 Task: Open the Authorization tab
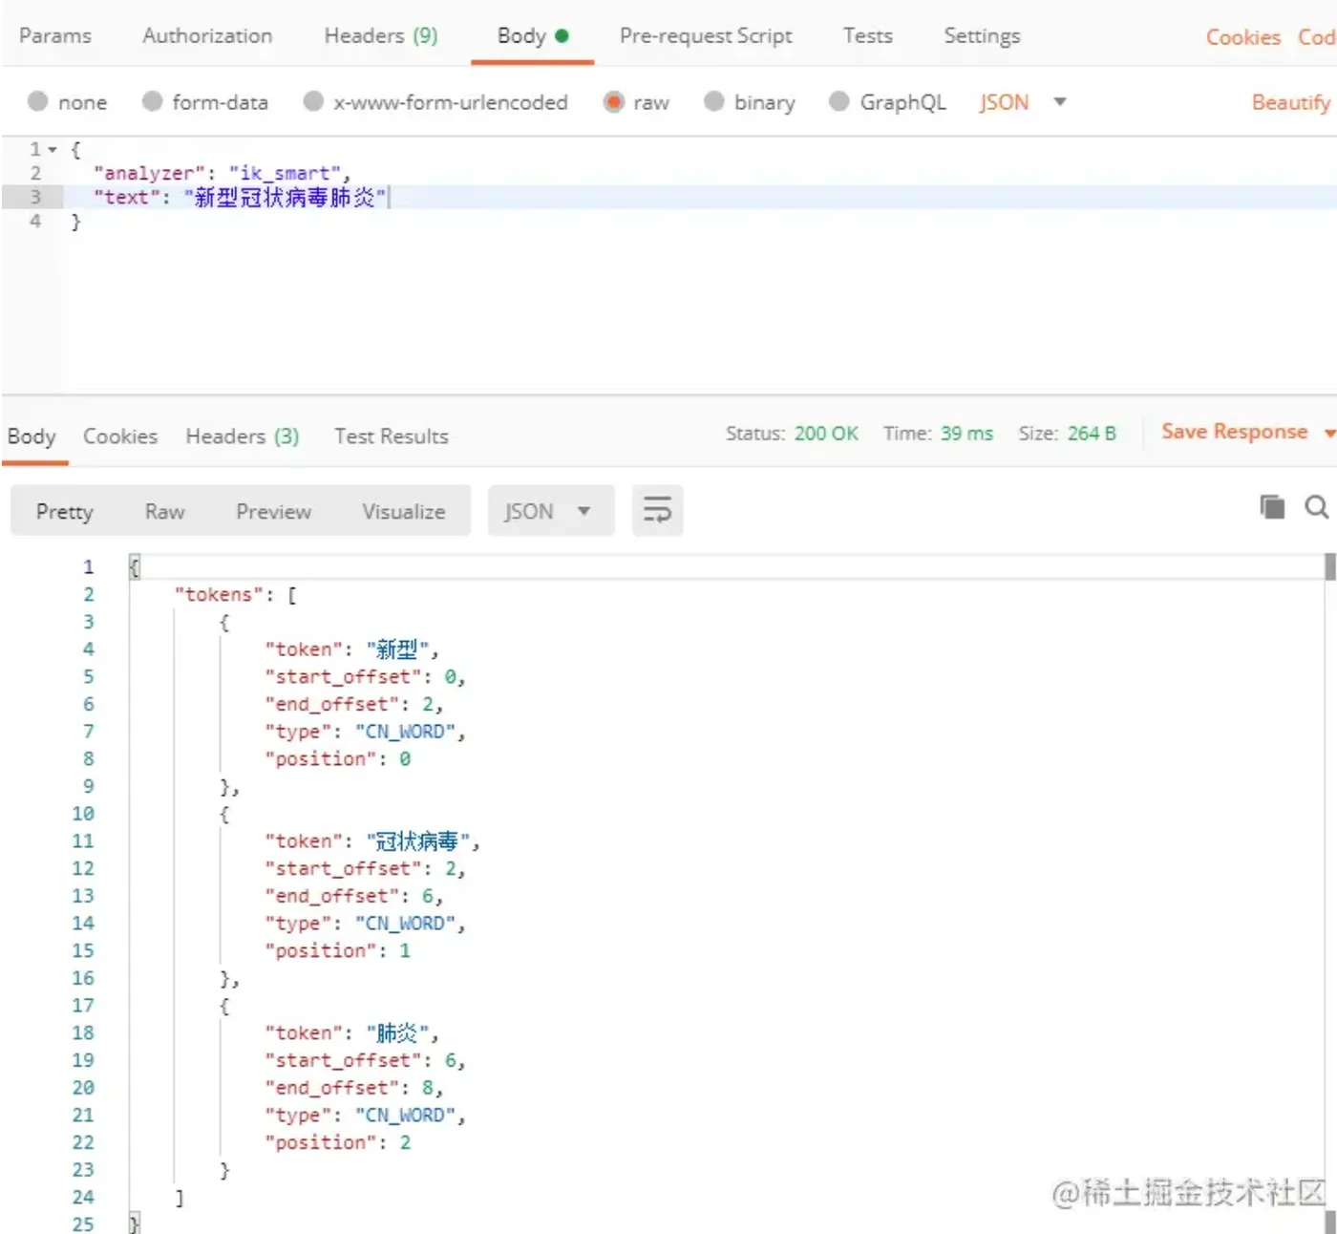pyautogui.click(x=207, y=36)
